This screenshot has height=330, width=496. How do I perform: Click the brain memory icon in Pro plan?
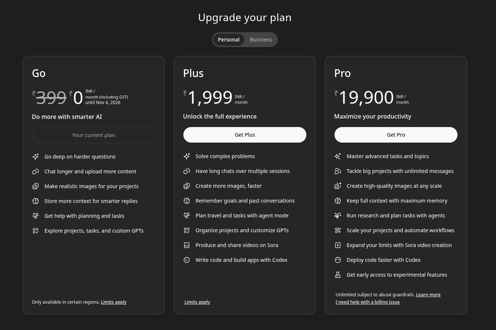[x=338, y=201]
